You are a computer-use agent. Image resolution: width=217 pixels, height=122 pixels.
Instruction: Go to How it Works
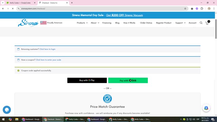click(129, 23)
